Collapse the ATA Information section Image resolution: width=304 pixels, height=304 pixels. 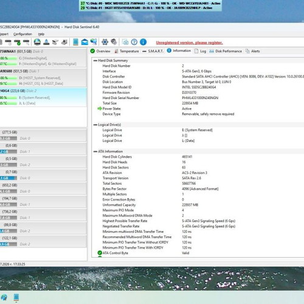pyautogui.click(x=95, y=151)
